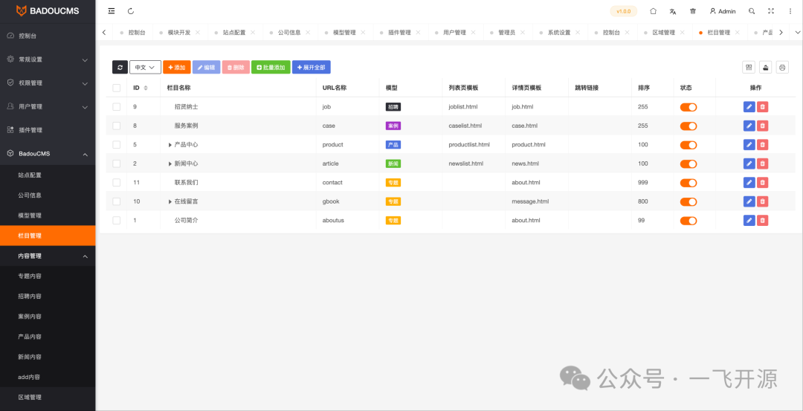Delete the 产品中心 row with trash icon
This screenshot has height=411, width=803.
(x=763, y=145)
